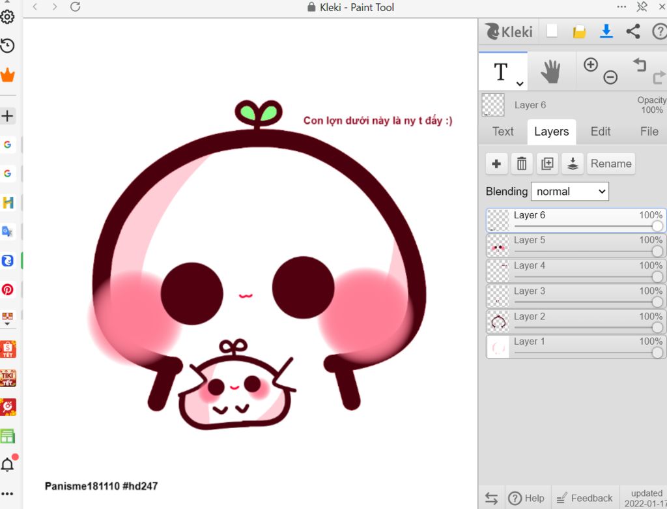Delete the current layer with trash icon
The height and width of the screenshot is (509, 667).
point(522,164)
